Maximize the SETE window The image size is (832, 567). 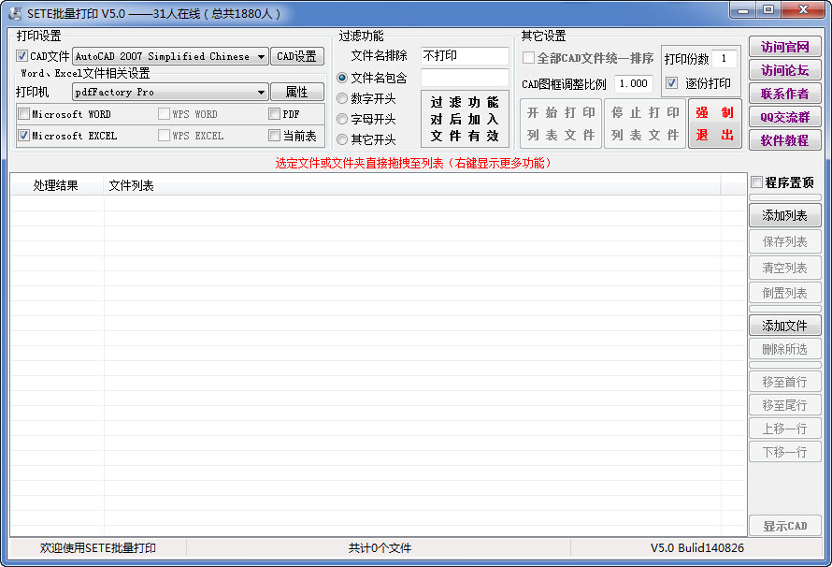pyautogui.click(x=767, y=10)
